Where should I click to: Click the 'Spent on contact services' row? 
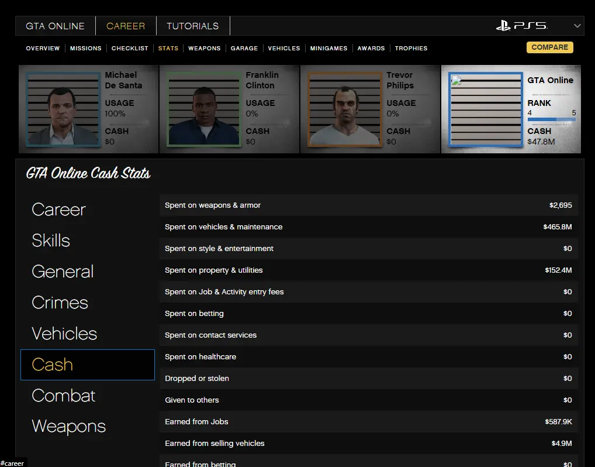[368, 335]
